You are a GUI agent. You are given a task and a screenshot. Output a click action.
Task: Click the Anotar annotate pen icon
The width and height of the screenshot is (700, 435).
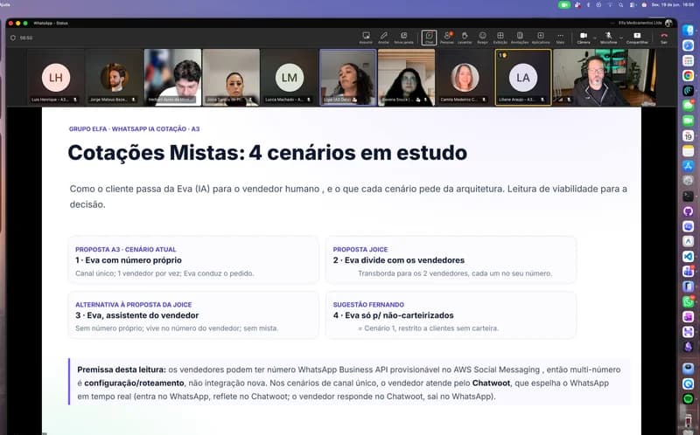(x=383, y=38)
